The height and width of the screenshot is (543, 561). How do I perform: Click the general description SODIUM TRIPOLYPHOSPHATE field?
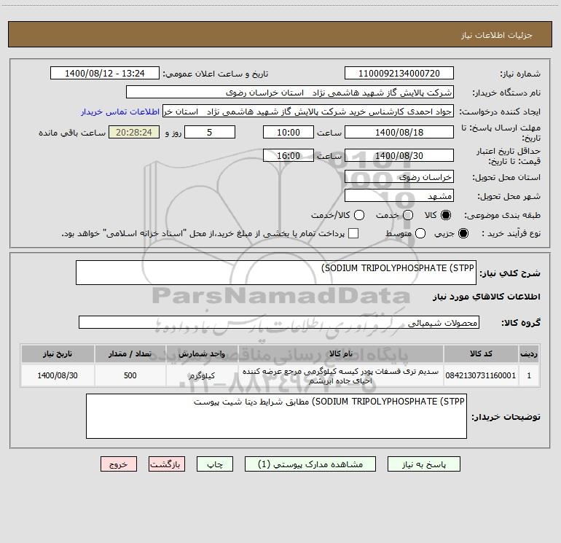(x=276, y=273)
